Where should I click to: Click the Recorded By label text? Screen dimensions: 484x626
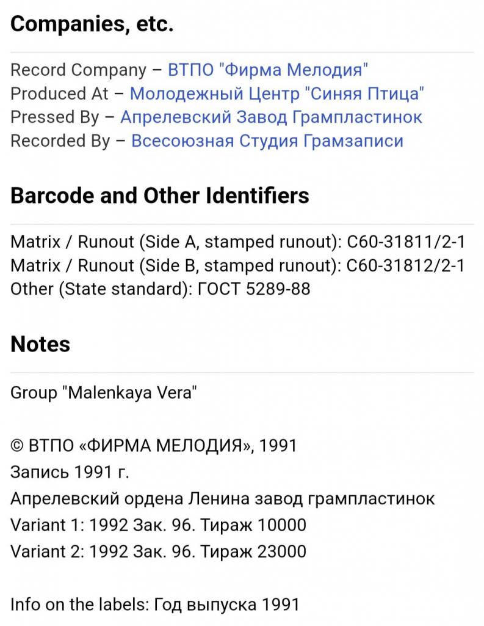60,141
